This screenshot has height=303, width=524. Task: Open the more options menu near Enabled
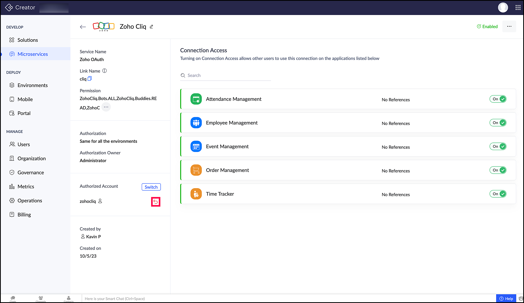click(509, 26)
